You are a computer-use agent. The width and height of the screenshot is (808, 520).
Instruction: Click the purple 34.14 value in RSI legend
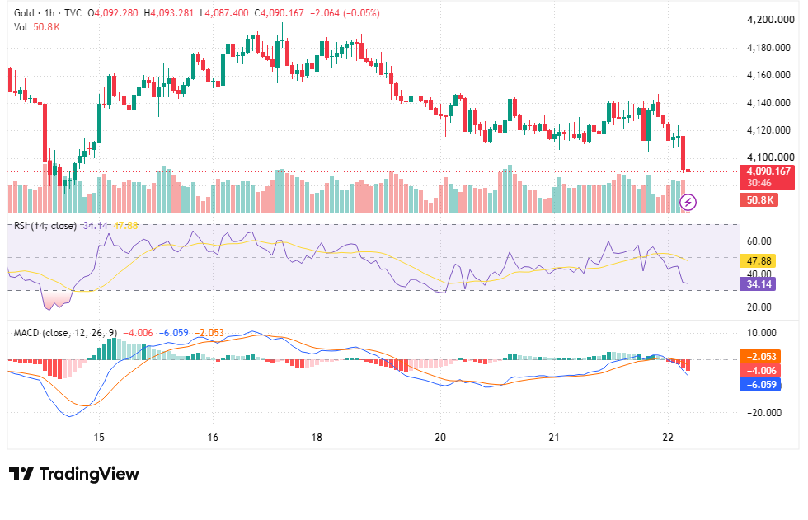(x=96, y=226)
